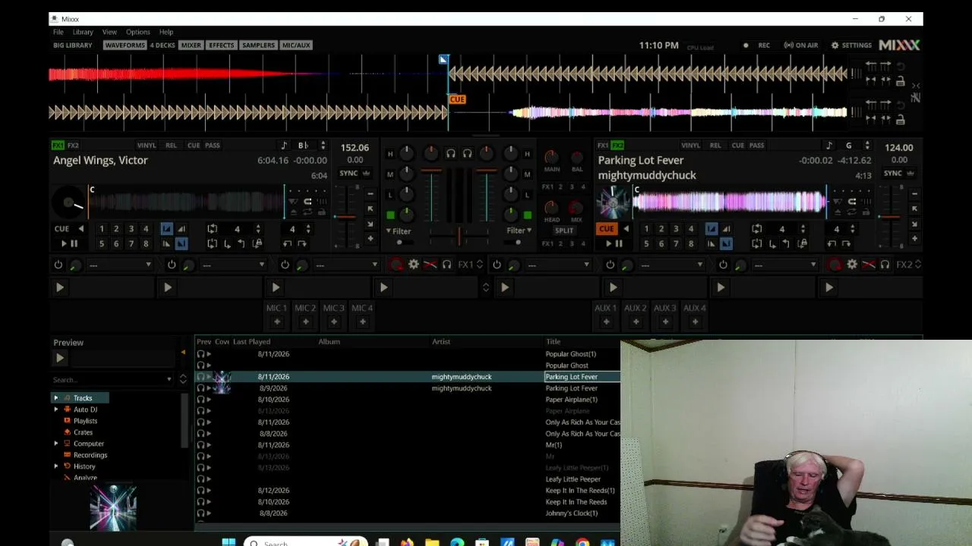The height and width of the screenshot is (546, 972).
Task: Toggle the EFFECTS section tab
Action: [x=222, y=45]
